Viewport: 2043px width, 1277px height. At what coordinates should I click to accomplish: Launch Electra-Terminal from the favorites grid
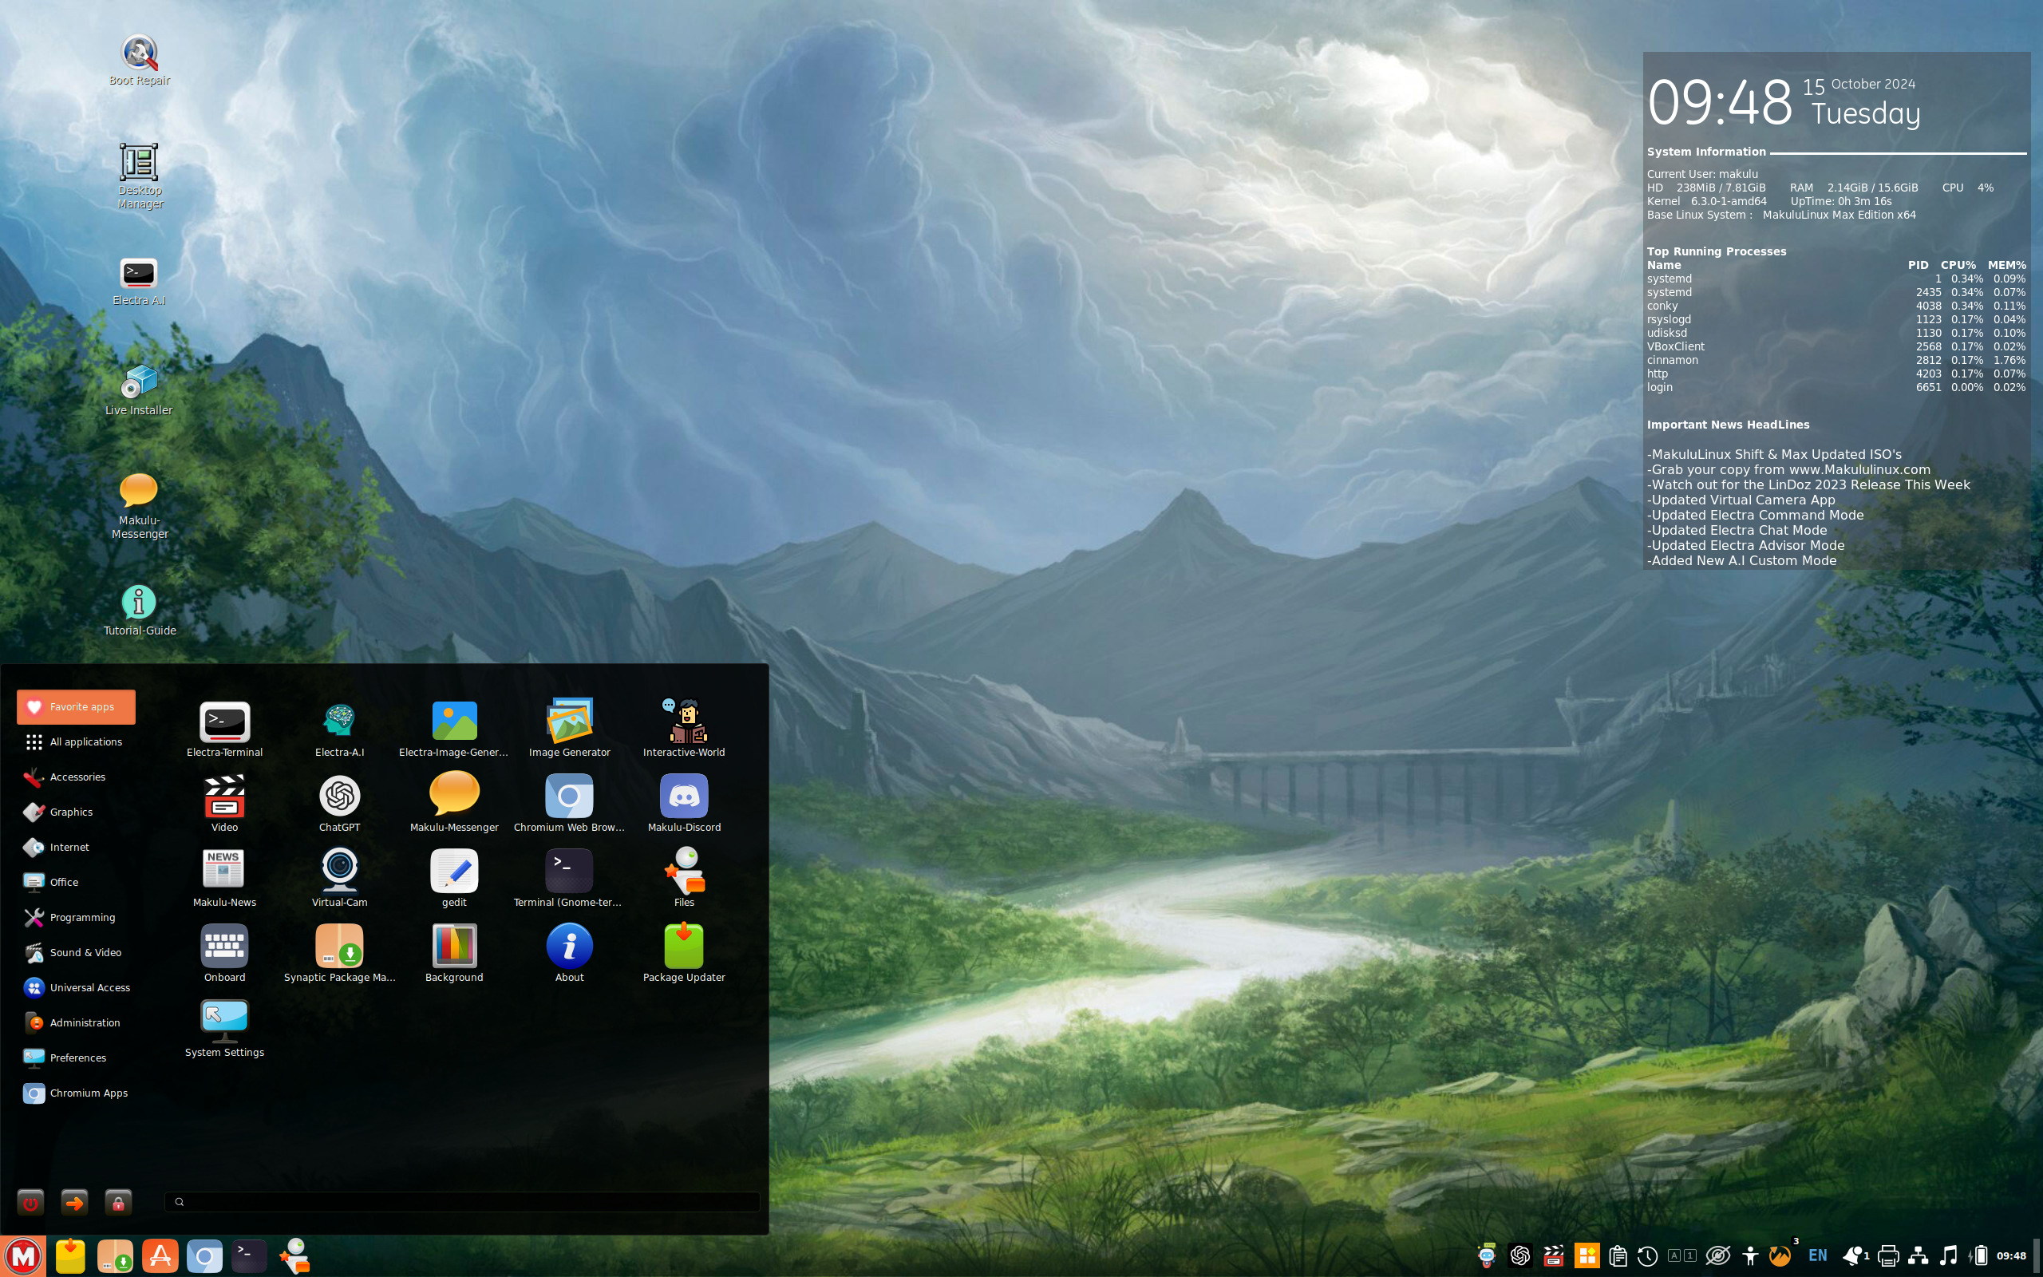tap(224, 728)
